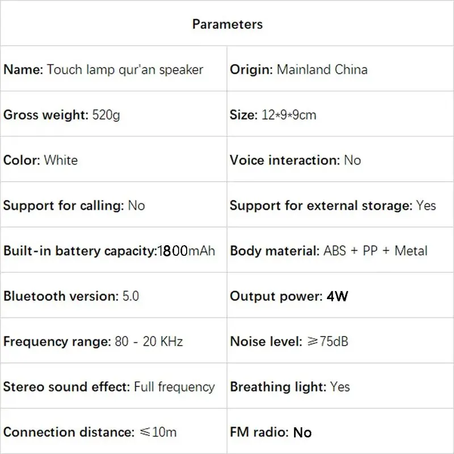
Task: Click the Gross weight 520g cell
Action: point(62,115)
